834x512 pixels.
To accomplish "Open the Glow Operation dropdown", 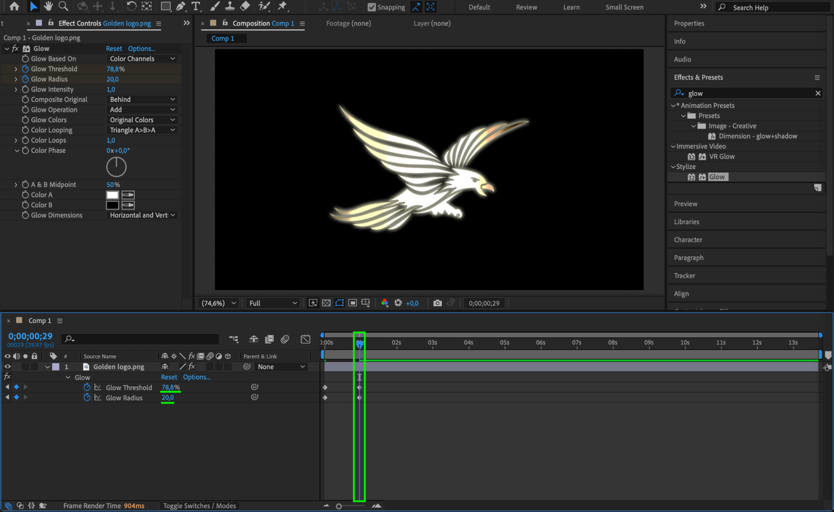I will [x=142, y=110].
